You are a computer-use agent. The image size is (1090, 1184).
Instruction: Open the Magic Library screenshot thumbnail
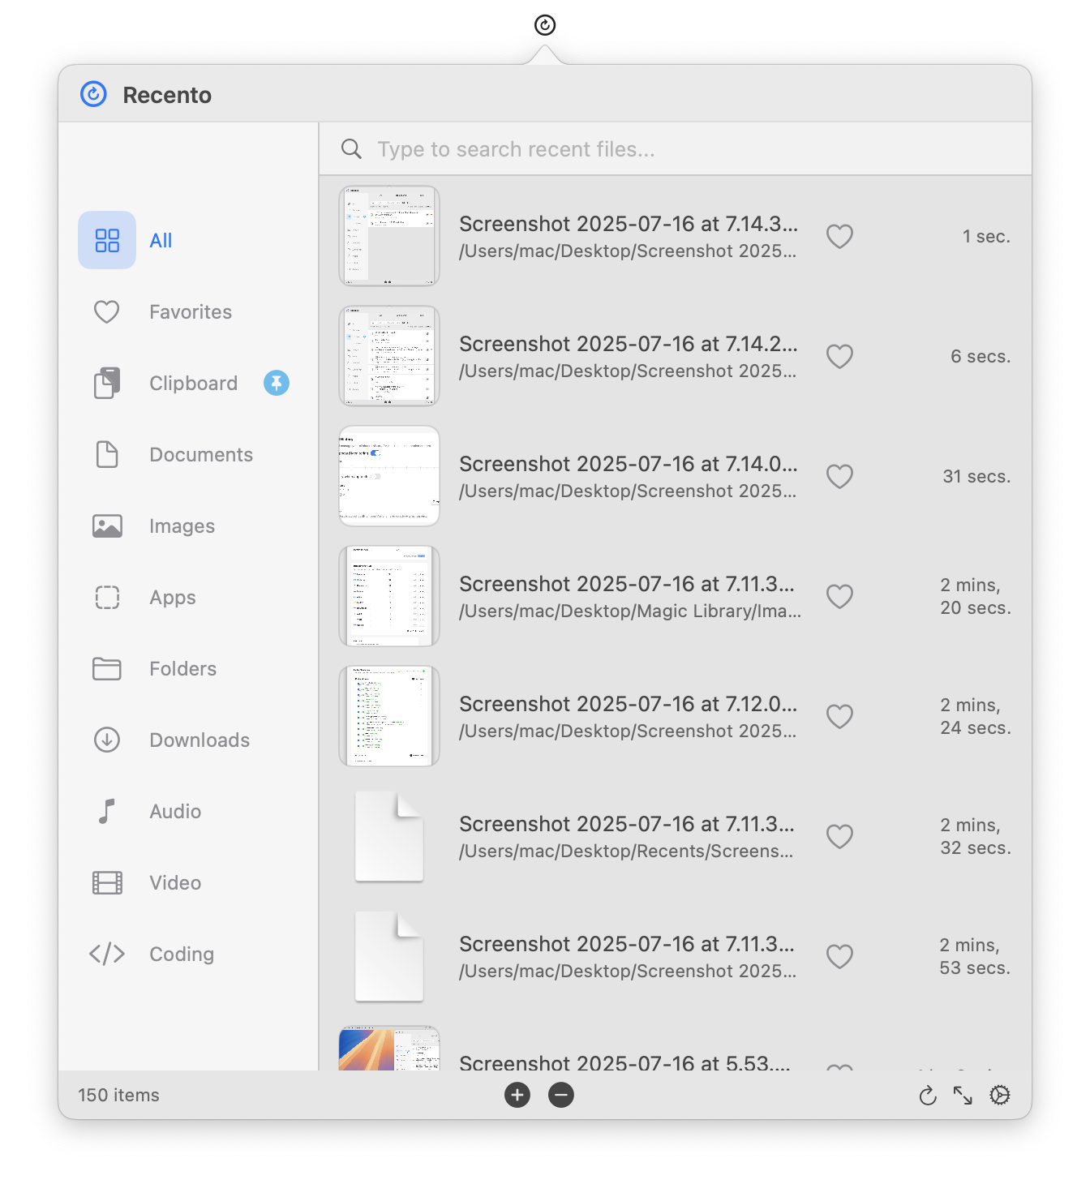pos(388,596)
